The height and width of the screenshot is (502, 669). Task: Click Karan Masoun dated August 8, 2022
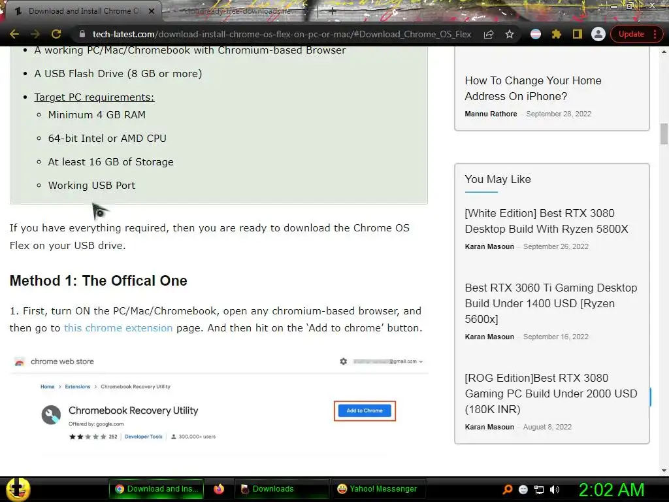[x=489, y=427]
